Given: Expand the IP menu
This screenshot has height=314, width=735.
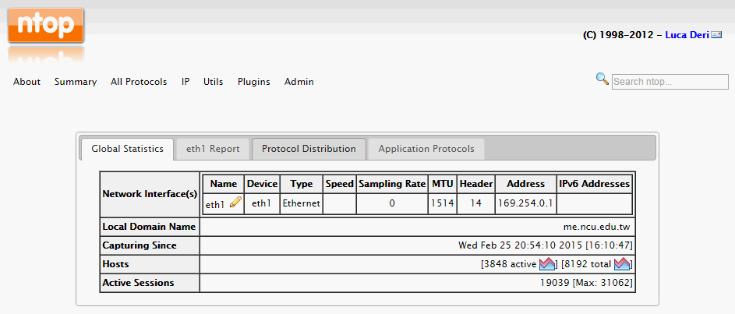Looking at the screenshot, I should (186, 82).
